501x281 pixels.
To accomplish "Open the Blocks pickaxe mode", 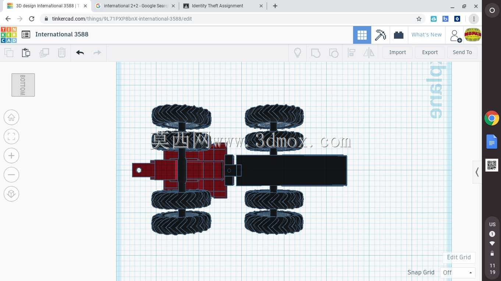I will pos(380,35).
